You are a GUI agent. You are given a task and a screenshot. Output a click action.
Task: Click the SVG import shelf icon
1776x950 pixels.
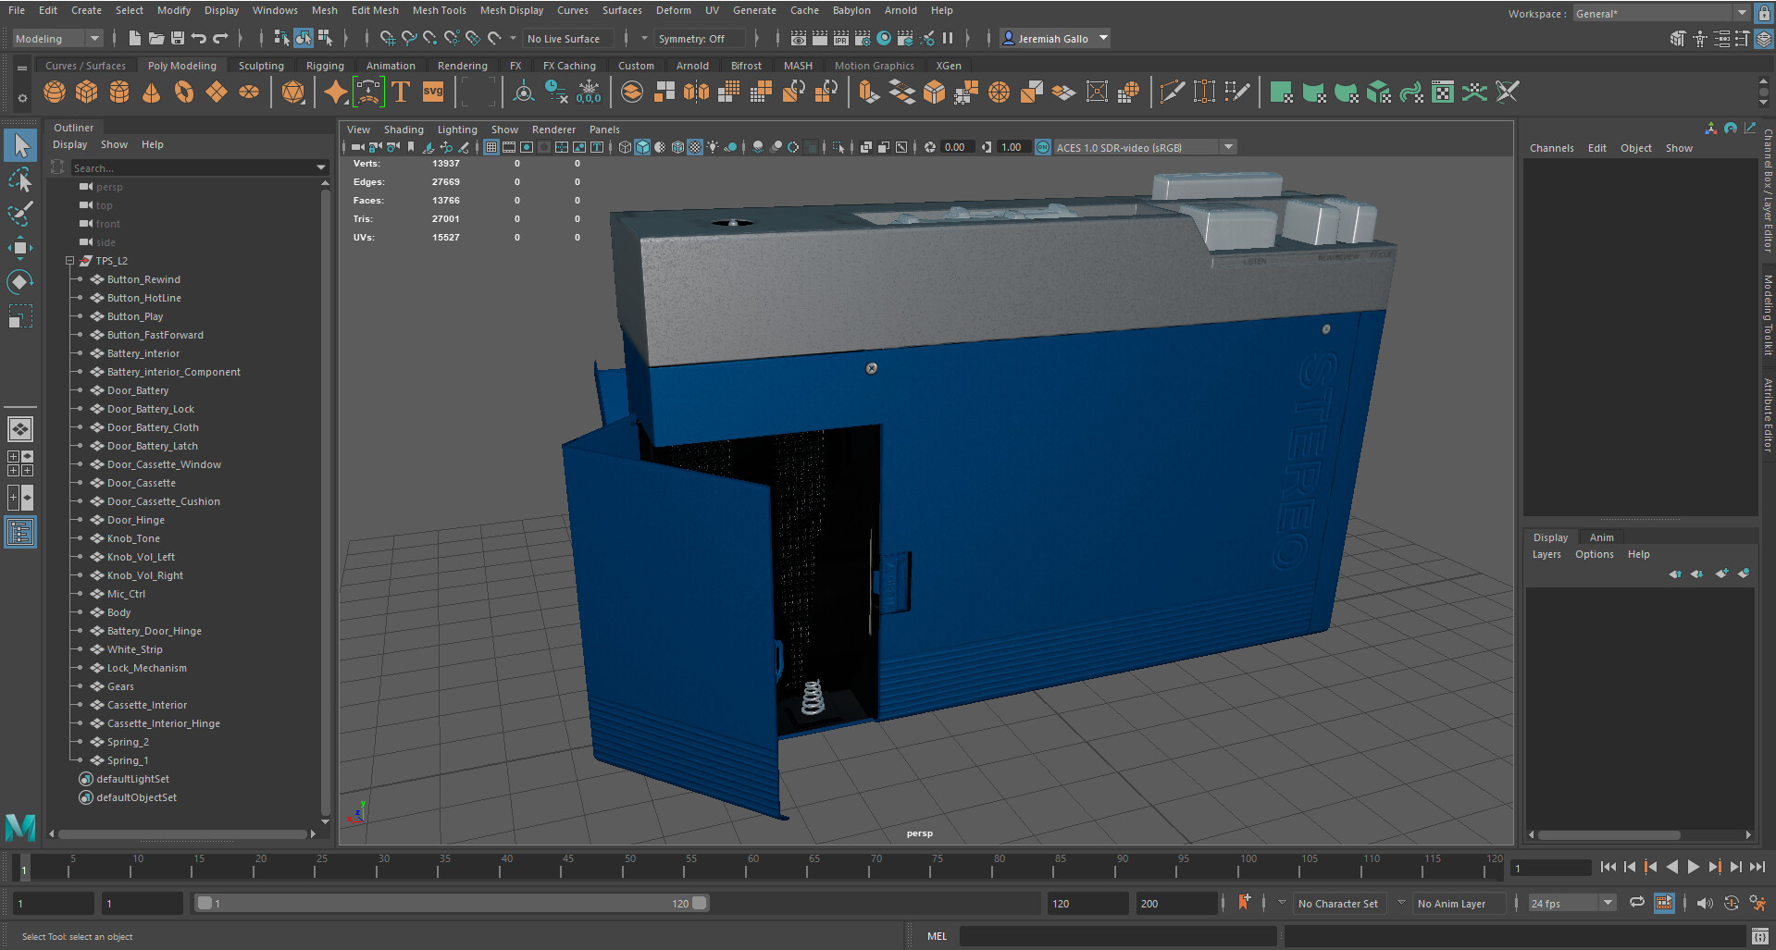coord(433,93)
